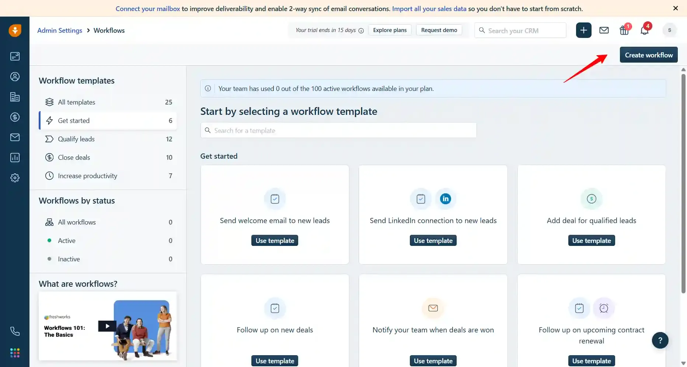The width and height of the screenshot is (687, 367).
Task: Select Get started template category
Action: tap(108, 120)
